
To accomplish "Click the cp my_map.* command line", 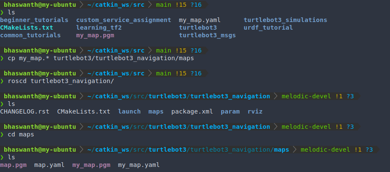I will point(101,58).
